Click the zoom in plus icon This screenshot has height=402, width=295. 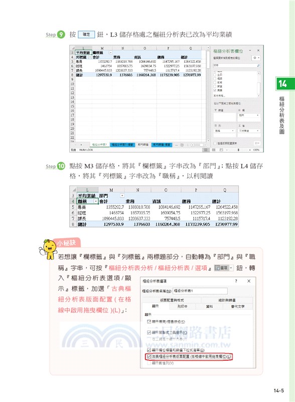point(250,150)
